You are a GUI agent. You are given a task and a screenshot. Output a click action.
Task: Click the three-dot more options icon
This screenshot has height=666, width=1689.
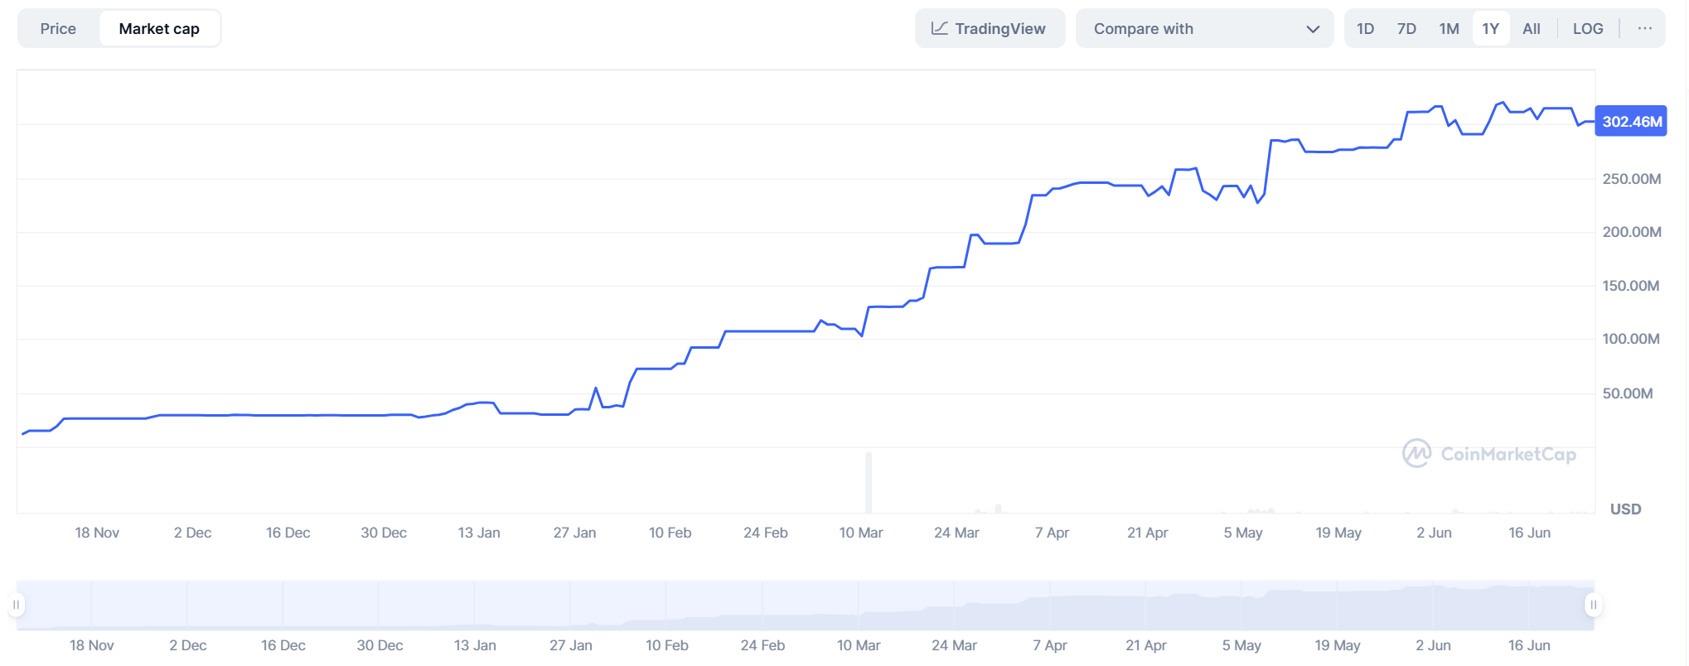[1644, 29]
